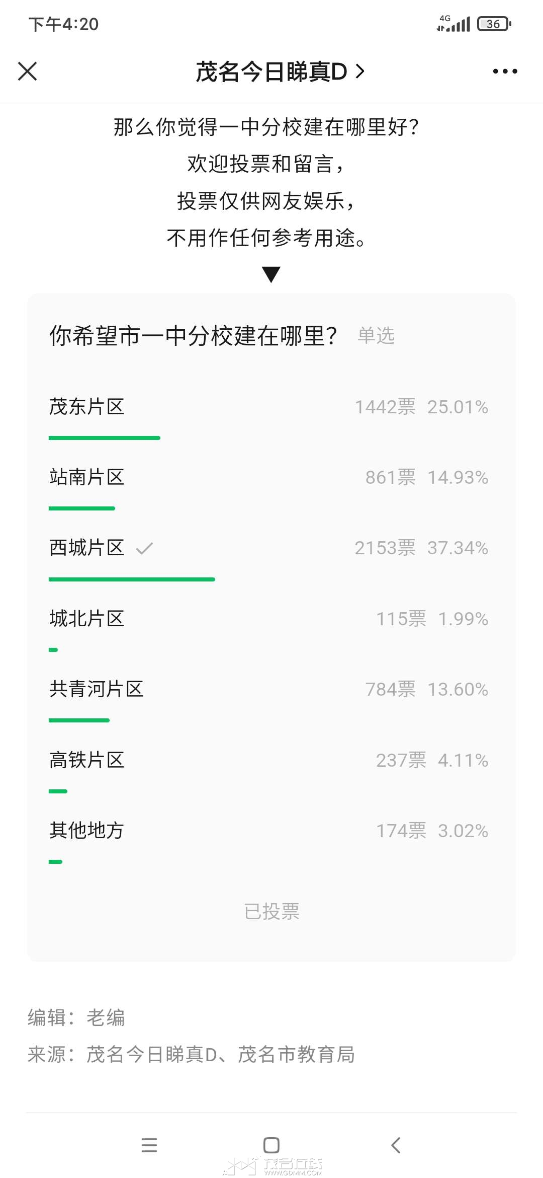Select the 茂东片区 poll option

point(271,417)
